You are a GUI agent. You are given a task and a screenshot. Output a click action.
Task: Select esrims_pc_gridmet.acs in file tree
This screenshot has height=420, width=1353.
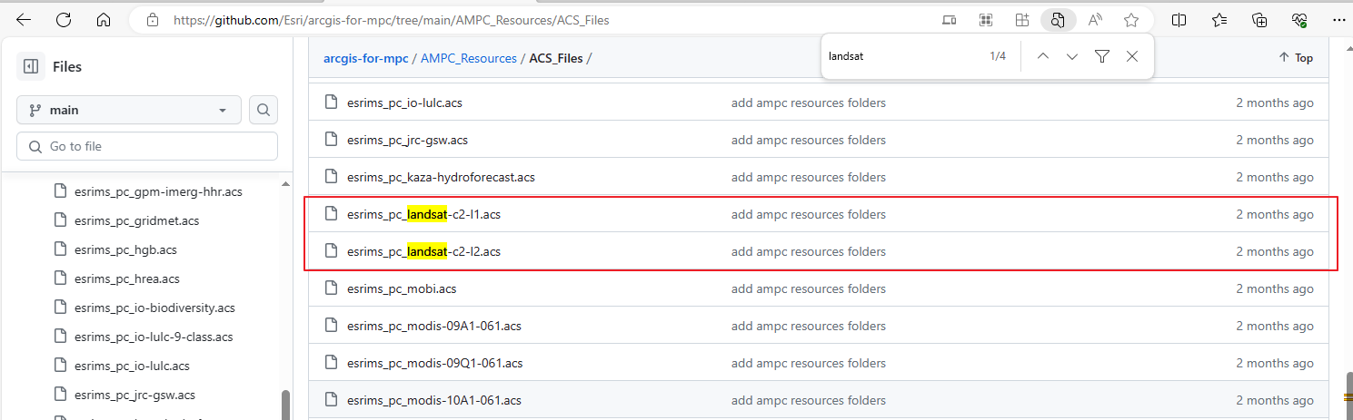pos(136,220)
